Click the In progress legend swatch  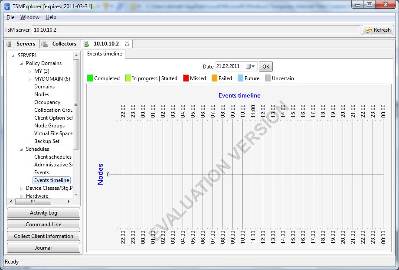click(128, 78)
